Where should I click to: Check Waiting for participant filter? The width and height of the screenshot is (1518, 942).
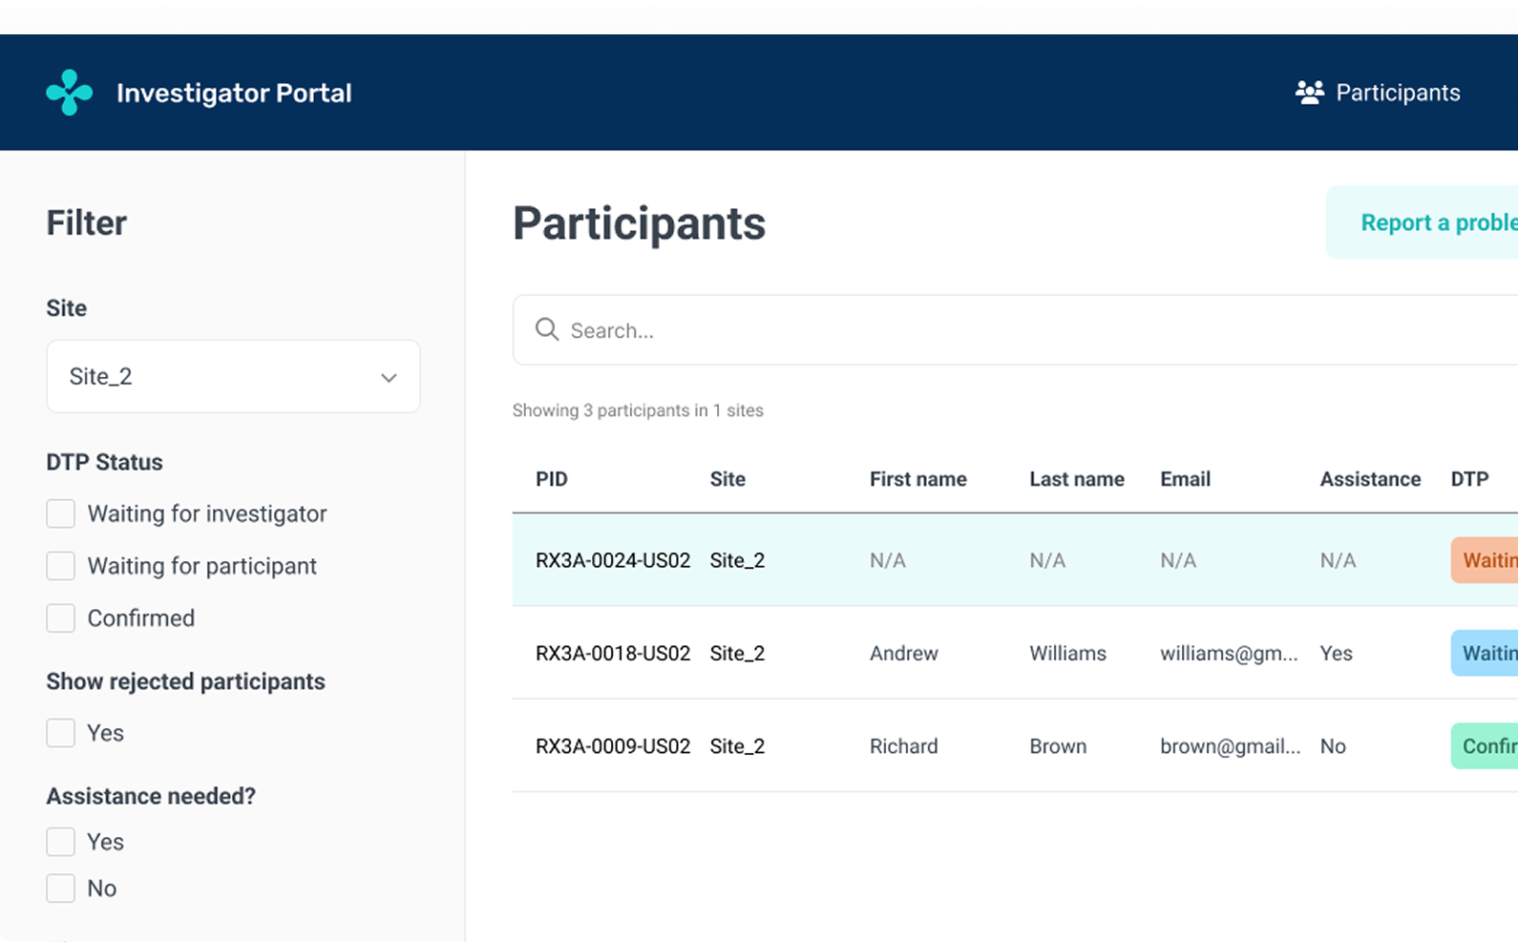[x=61, y=566]
